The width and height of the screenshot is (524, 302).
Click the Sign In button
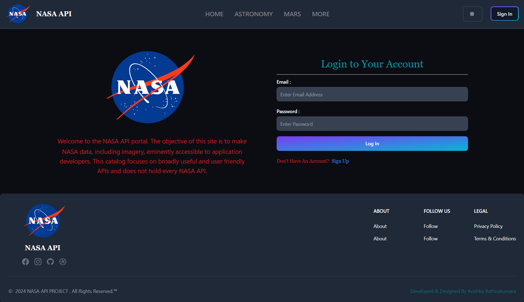click(504, 13)
